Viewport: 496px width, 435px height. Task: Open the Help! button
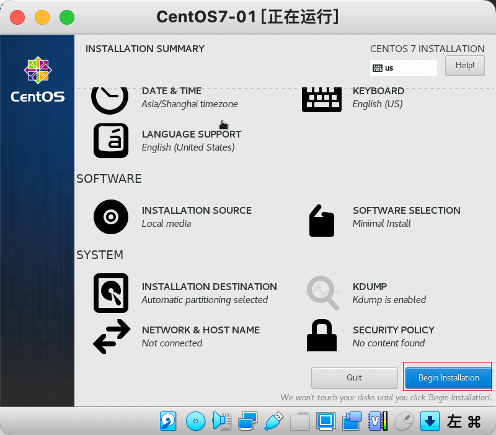click(464, 66)
